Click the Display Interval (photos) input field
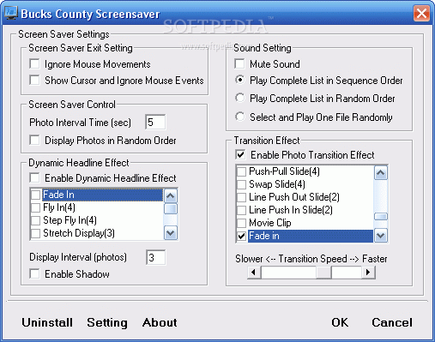Viewport: 435px width, 342px height. point(155,257)
